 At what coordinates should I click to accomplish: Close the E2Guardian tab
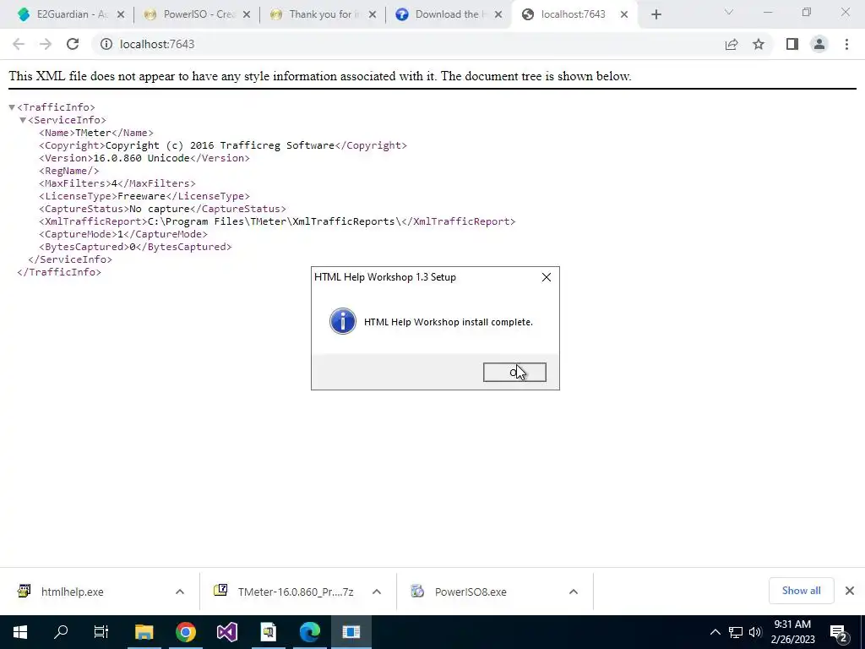click(121, 14)
